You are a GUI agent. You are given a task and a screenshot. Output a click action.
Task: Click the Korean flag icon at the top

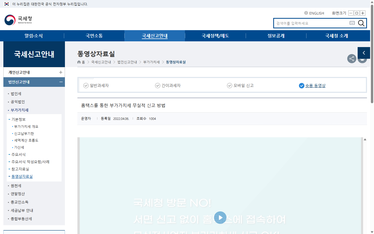(7, 4)
